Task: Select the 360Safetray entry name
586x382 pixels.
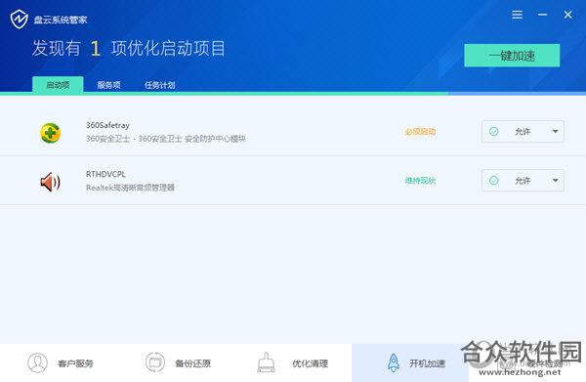Action: pyautogui.click(x=107, y=125)
